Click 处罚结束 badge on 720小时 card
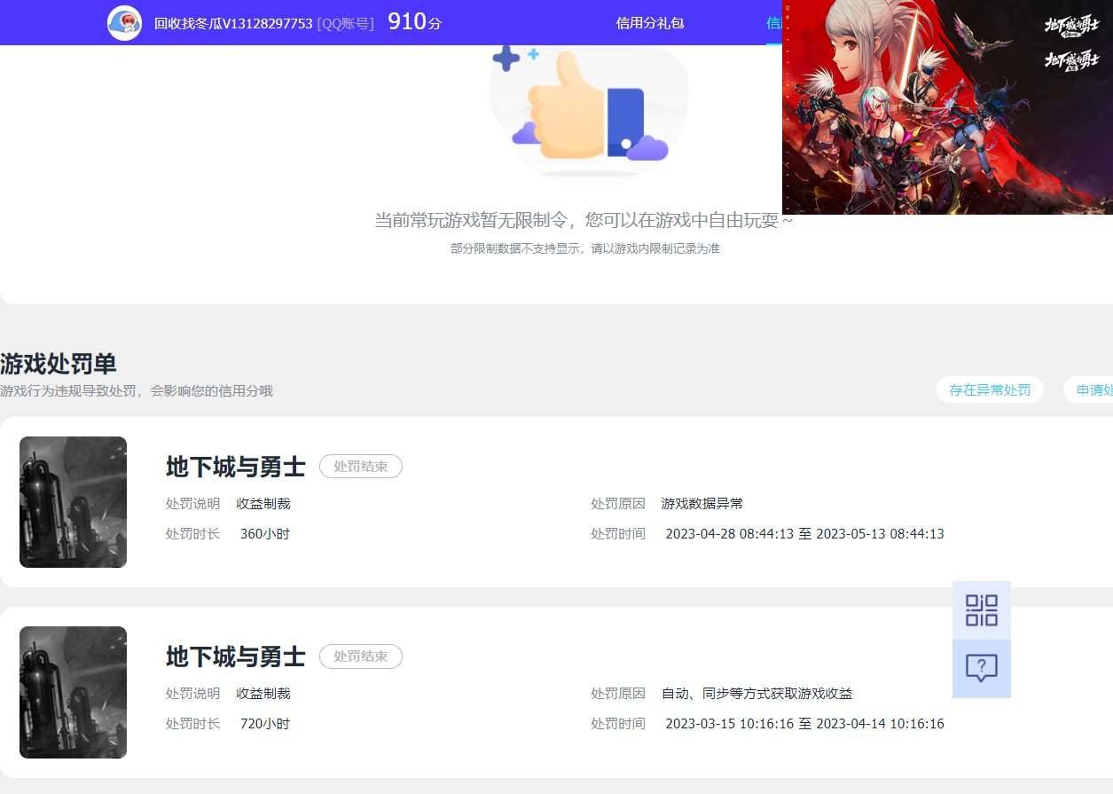Image resolution: width=1113 pixels, height=794 pixels. (361, 656)
